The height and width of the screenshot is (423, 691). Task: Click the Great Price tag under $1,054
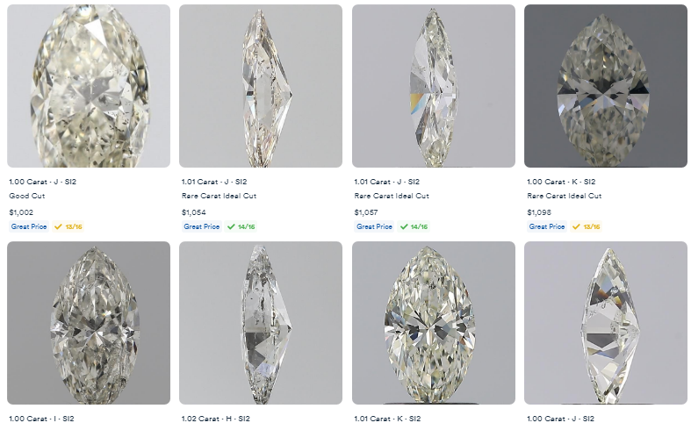(x=202, y=226)
